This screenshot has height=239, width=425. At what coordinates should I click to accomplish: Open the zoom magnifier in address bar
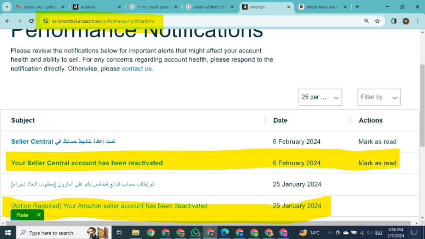[367, 21]
